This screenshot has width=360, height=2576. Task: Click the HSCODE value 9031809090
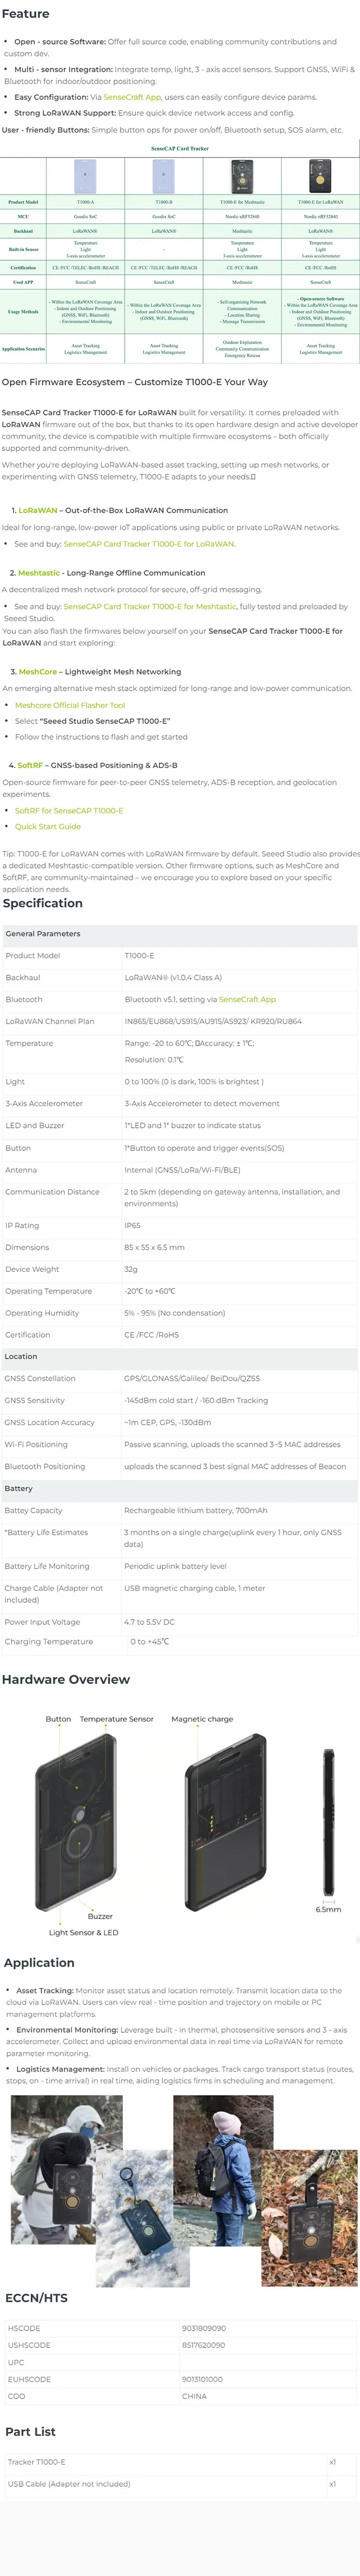pos(204,2328)
